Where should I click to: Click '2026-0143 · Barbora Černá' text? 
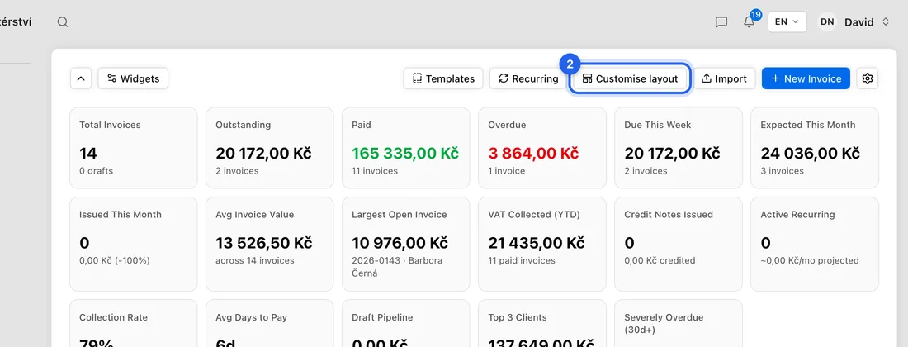pos(397,267)
